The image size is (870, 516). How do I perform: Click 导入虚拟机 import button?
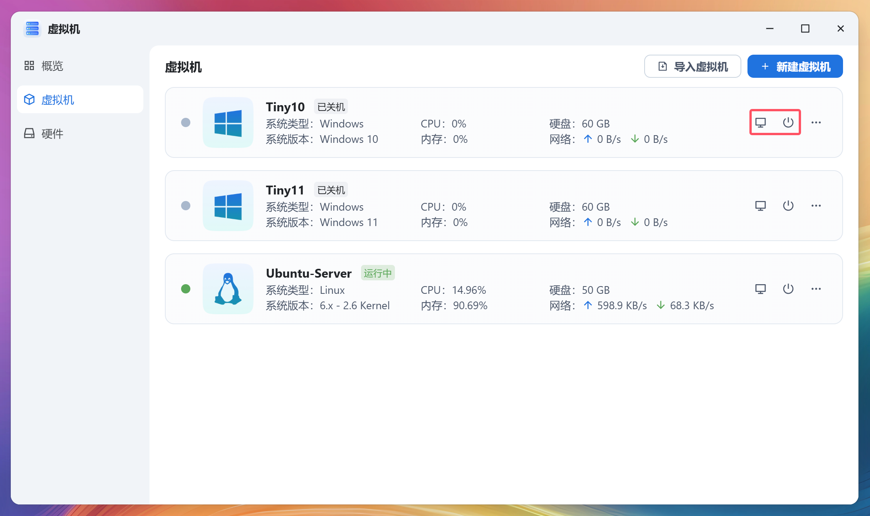pyautogui.click(x=692, y=67)
